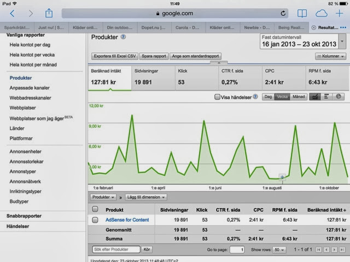Select Sidvisningar metric tab
350x262 pixels.
[x=153, y=78]
